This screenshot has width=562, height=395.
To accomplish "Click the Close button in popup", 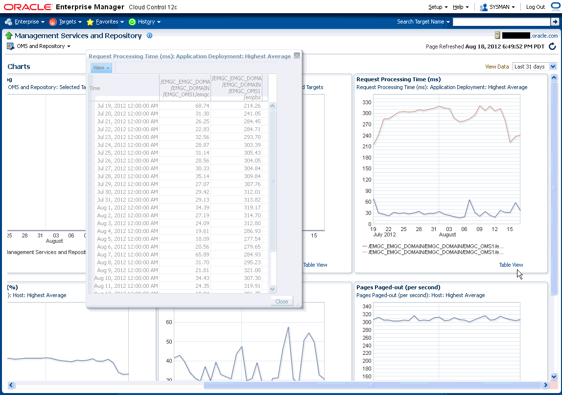I will [x=281, y=302].
